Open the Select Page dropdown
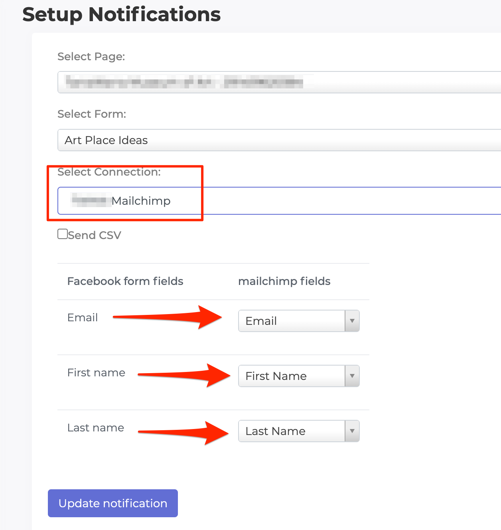This screenshot has width=501, height=530. (239, 82)
